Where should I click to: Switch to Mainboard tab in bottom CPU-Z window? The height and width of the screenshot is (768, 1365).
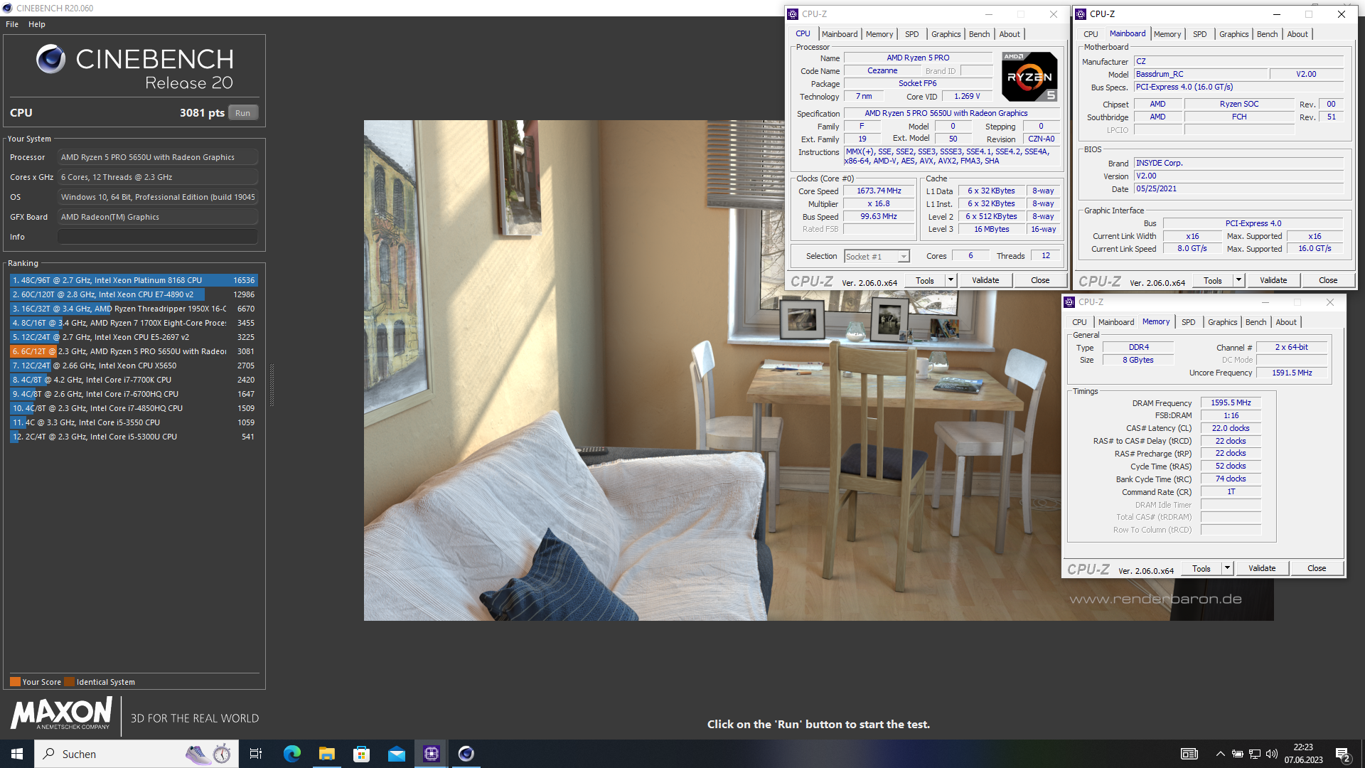click(x=1116, y=322)
